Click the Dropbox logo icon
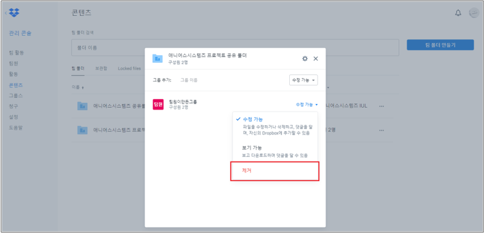Image resolution: width=484 pixels, height=233 pixels. point(14,13)
